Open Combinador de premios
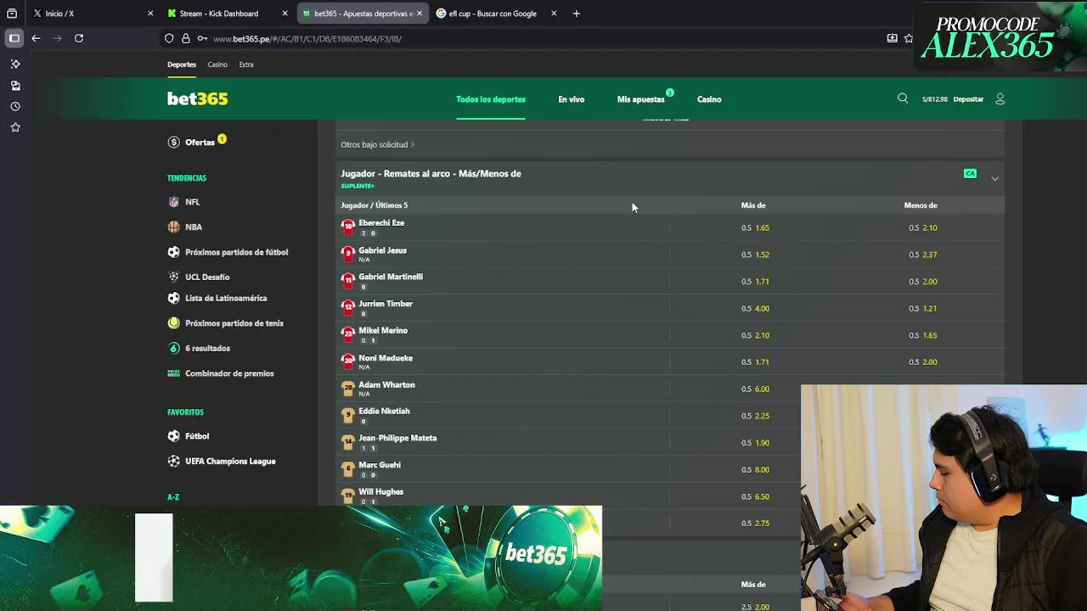 pyautogui.click(x=229, y=373)
